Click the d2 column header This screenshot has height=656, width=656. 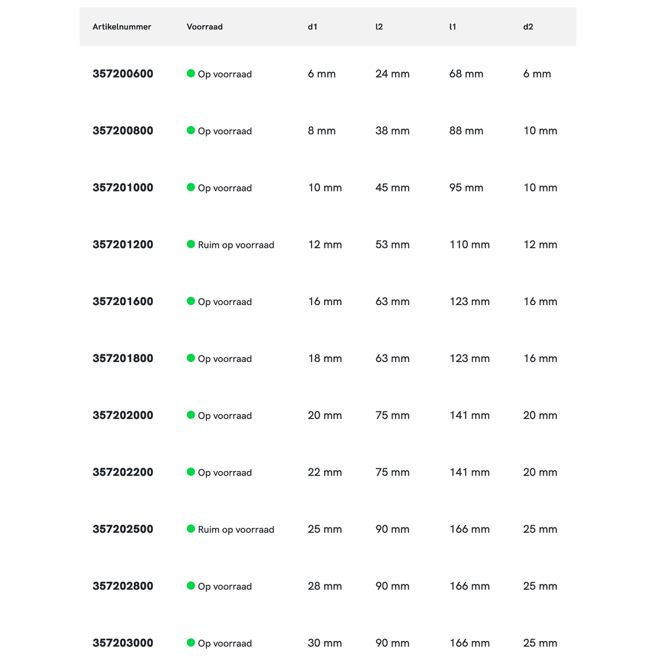click(528, 27)
